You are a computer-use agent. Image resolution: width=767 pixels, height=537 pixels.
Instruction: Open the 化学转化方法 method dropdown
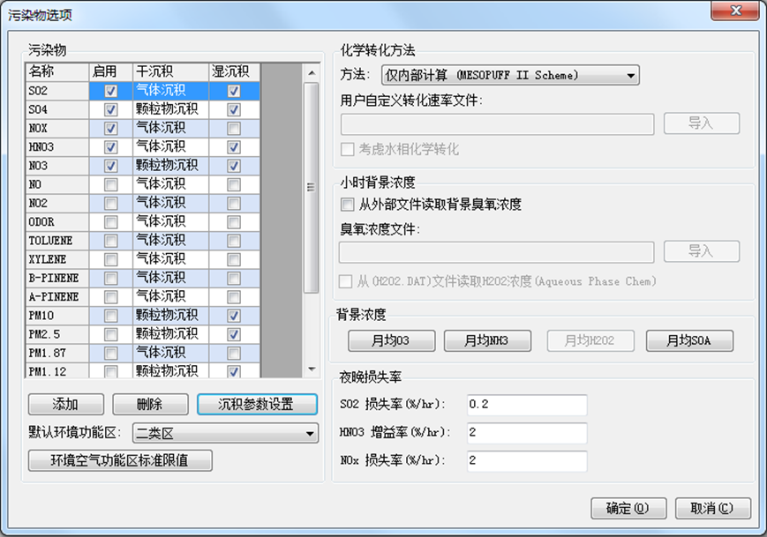(x=510, y=76)
